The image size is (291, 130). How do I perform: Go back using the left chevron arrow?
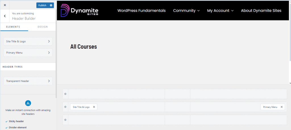[5, 16]
